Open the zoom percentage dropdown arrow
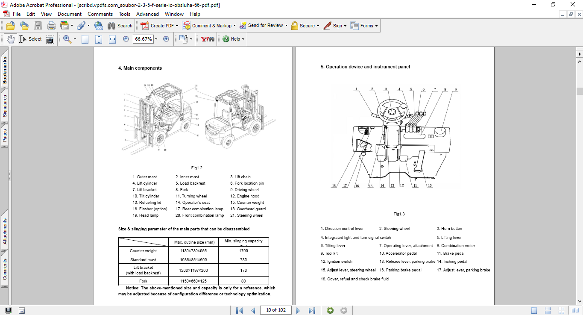This screenshot has height=315, width=583. (x=156, y=39)
